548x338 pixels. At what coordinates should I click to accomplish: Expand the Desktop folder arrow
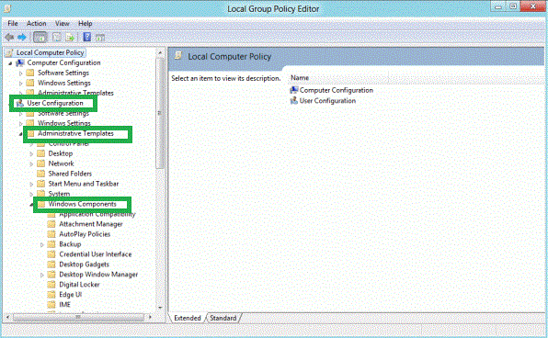(31, 154)
